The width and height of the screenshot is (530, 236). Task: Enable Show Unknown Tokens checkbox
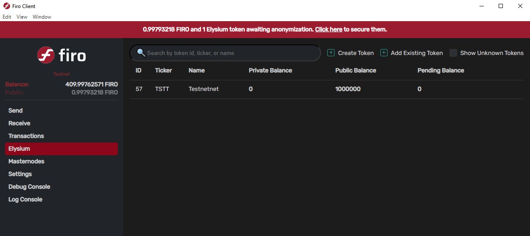click(453, 53)
